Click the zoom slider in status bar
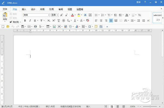Image resolution: width=164 pixels, height=108 pixels. 150,106
